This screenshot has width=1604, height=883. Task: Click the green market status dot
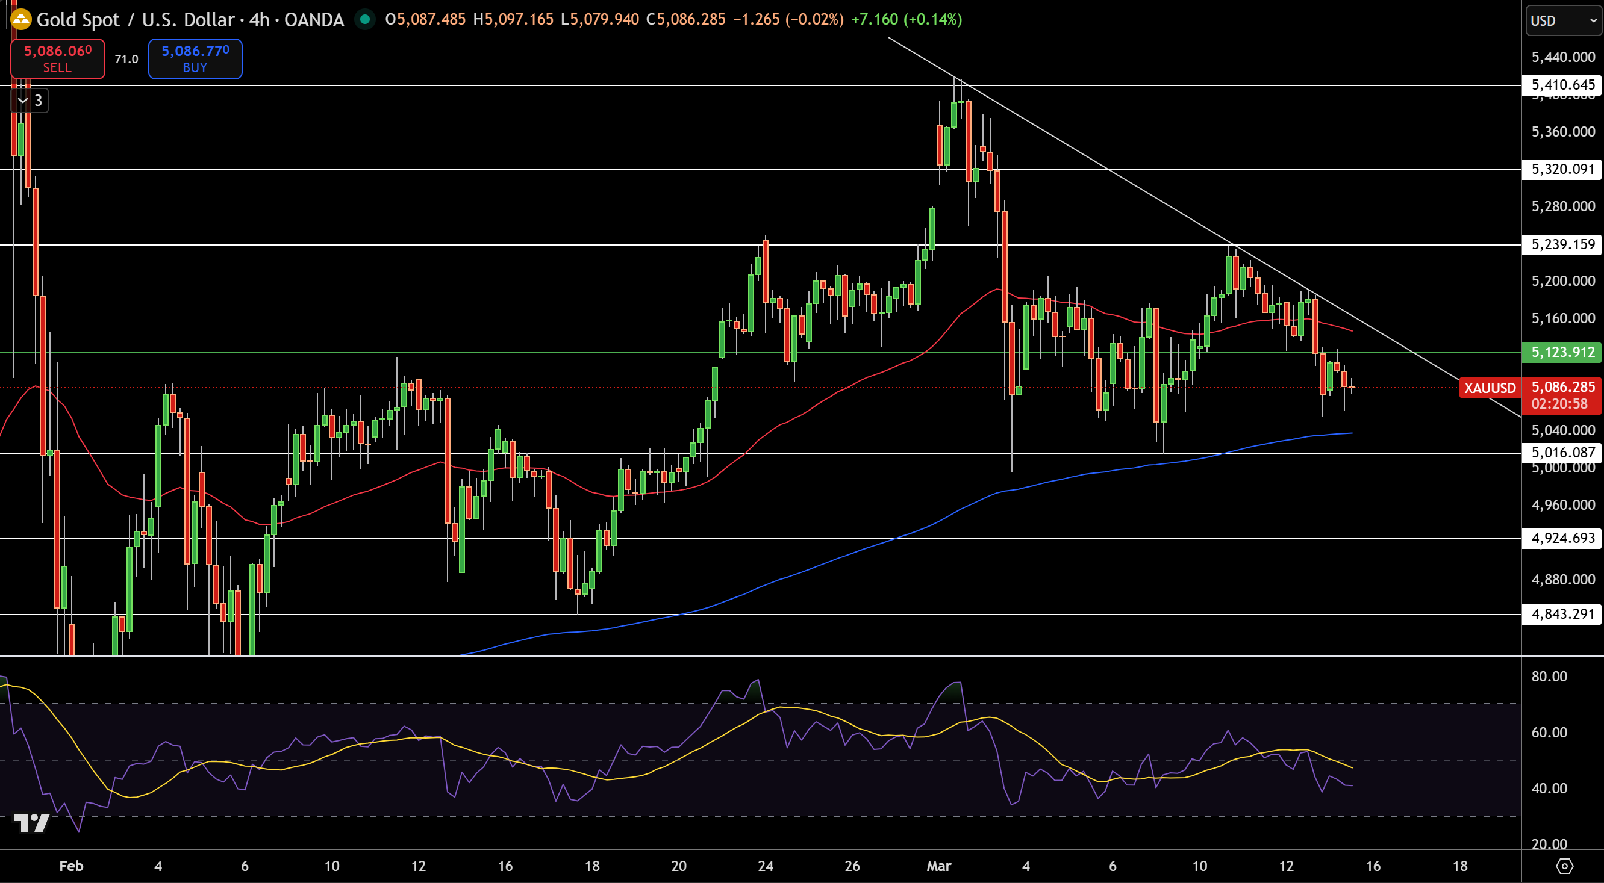click(365, 20)
